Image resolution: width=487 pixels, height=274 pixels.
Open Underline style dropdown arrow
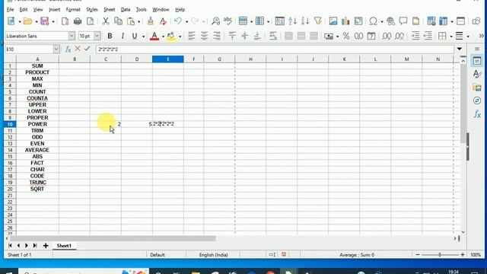tap(143, 37)
